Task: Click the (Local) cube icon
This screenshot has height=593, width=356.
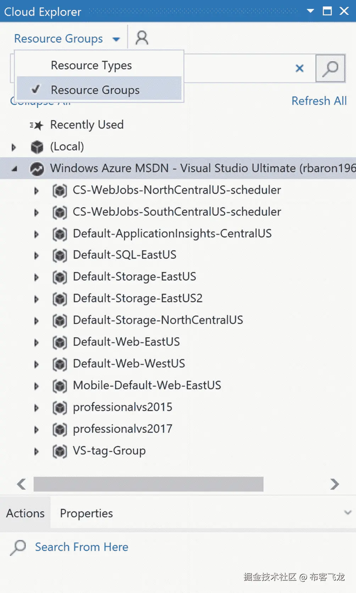Action: (37, 147)
